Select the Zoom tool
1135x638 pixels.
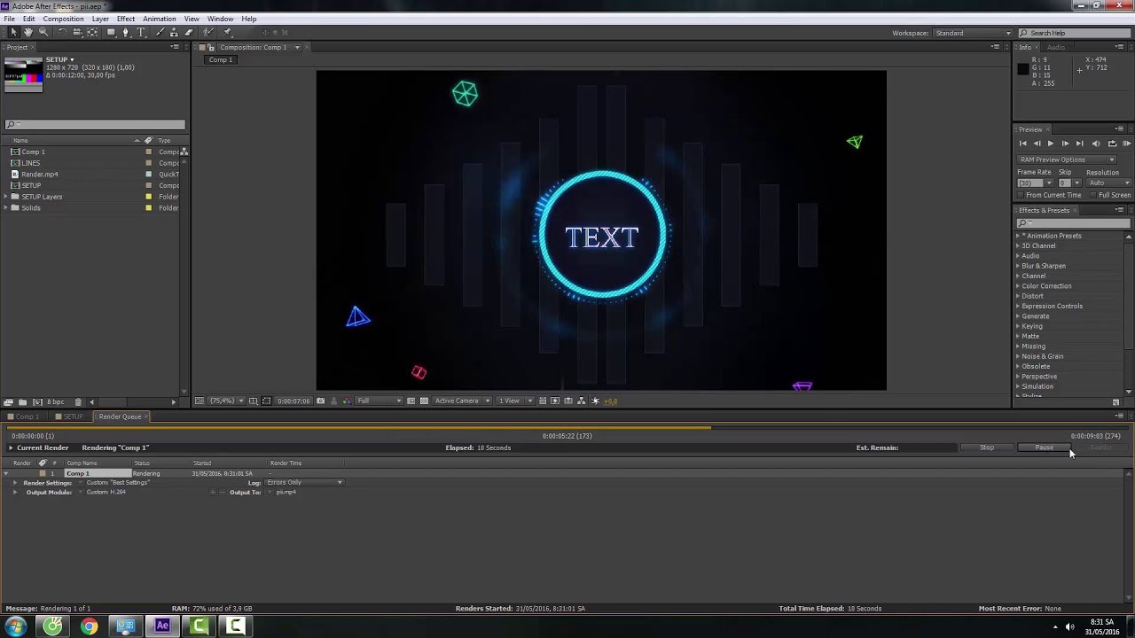pyautogui.click(x=42, y=33)
